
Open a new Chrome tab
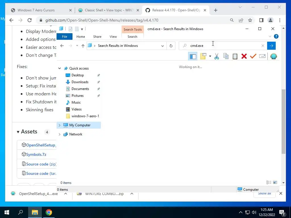[215, 10]
